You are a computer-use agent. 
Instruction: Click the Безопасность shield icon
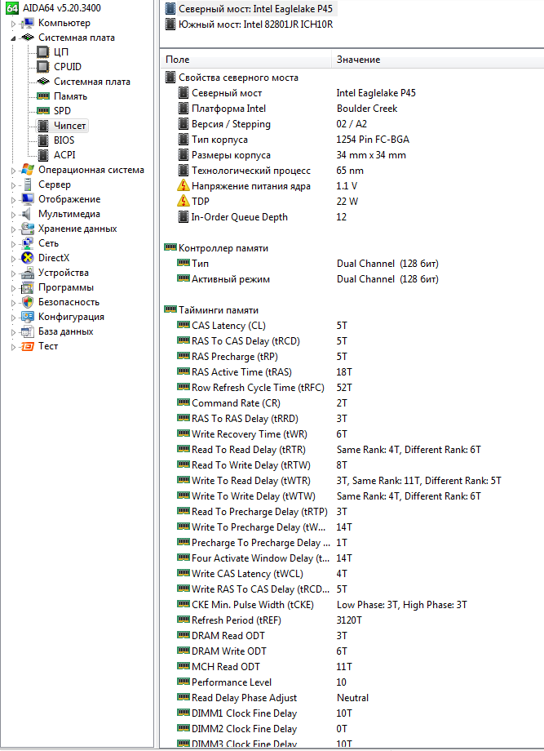tap(28, 302)
